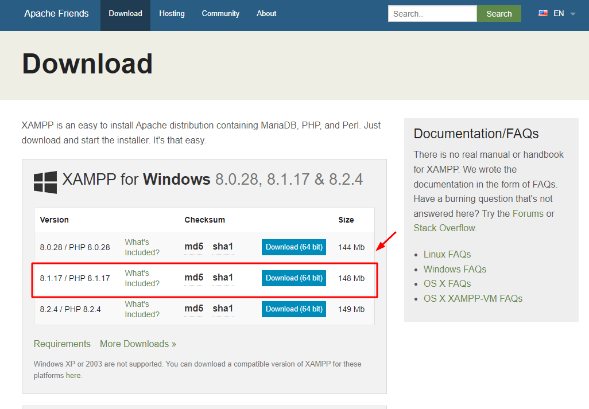Image resolution: width=589 pixels, height=409 pixels.
Task: Open the About menu item
Action: (266, 14)
